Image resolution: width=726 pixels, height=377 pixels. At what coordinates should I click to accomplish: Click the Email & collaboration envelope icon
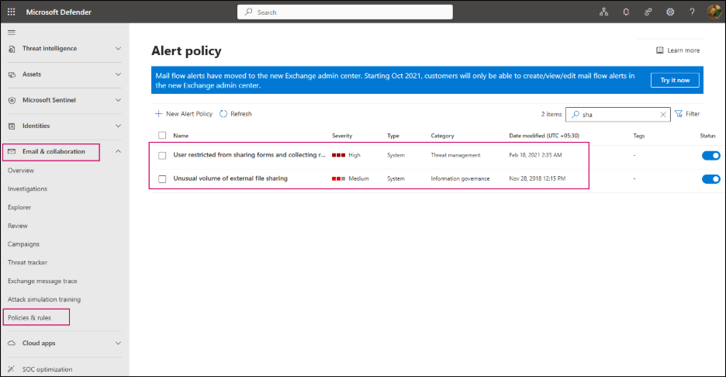point(12,151)
